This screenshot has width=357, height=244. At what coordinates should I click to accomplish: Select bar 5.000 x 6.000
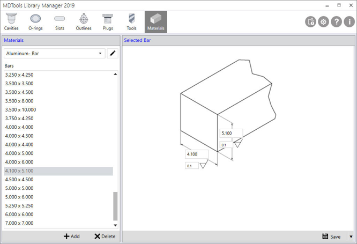coord(58,197)
